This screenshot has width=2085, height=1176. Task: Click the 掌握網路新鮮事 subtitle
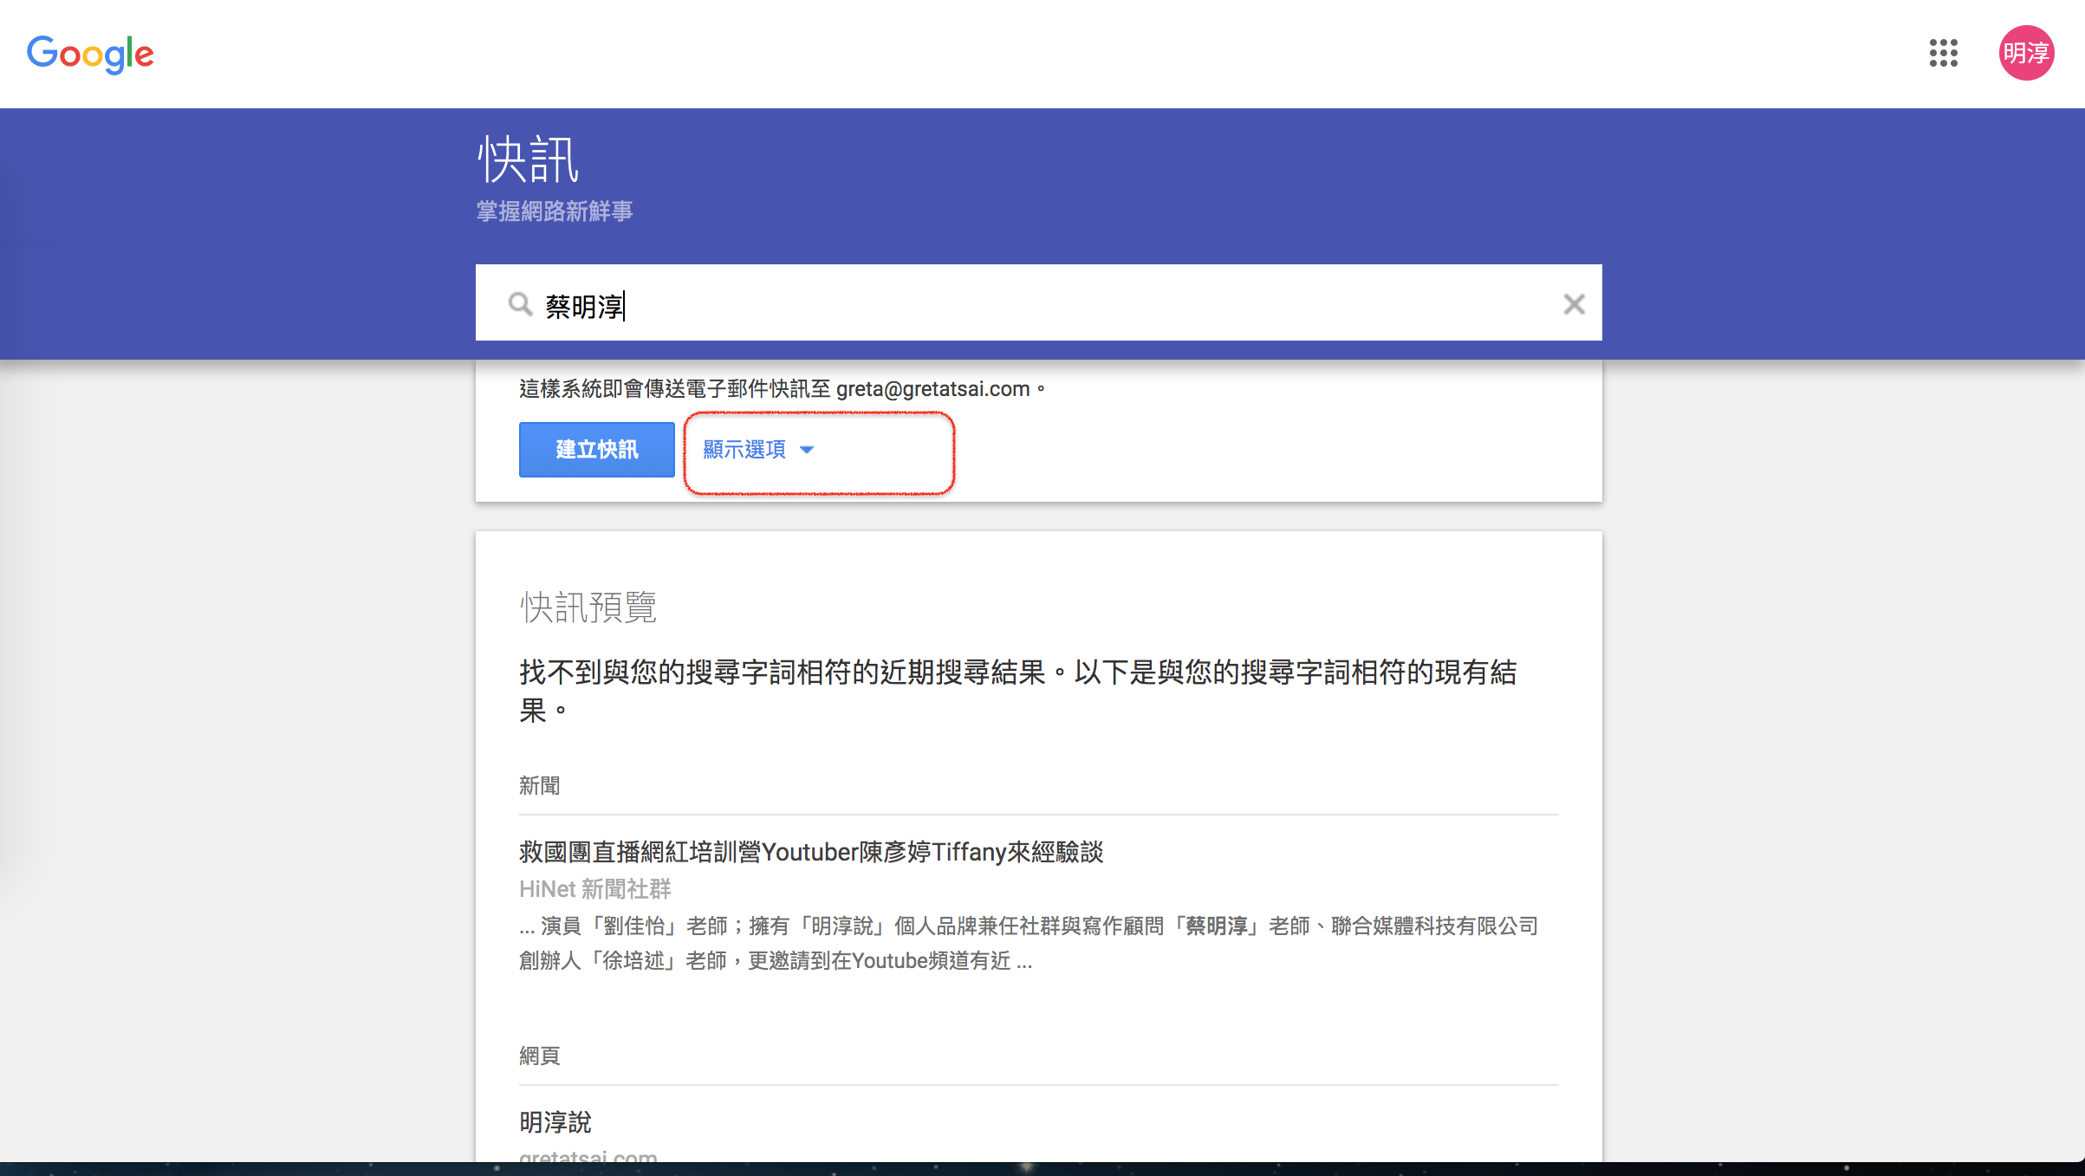tap(555, 211)
